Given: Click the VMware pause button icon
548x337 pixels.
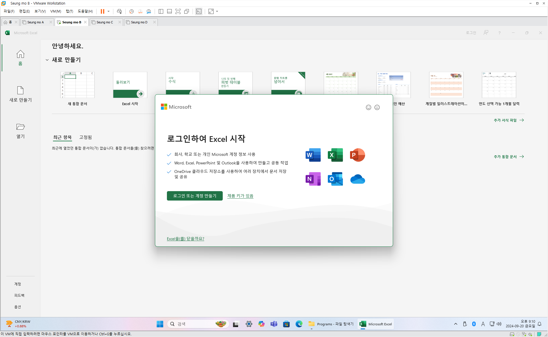Looking at the screenshot, I should tap(102, 11).
